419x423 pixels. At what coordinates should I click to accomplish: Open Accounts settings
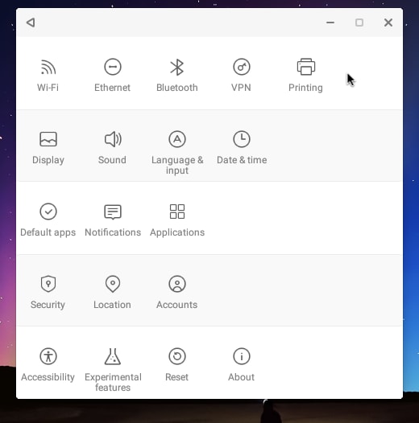coord(177,292)
